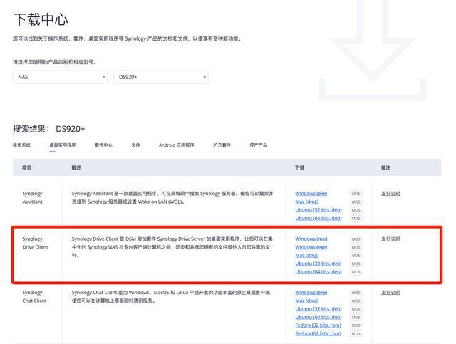This screenshot has height=344, width=456.
Task: Click the 下载中心 page heading
Action: pyautogui.click(x=41, y=19)
